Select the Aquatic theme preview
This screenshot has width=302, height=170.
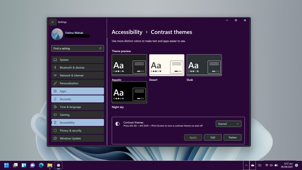(129, 65)
